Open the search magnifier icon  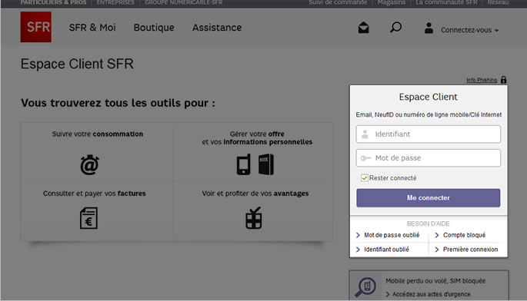click(395, 27)
